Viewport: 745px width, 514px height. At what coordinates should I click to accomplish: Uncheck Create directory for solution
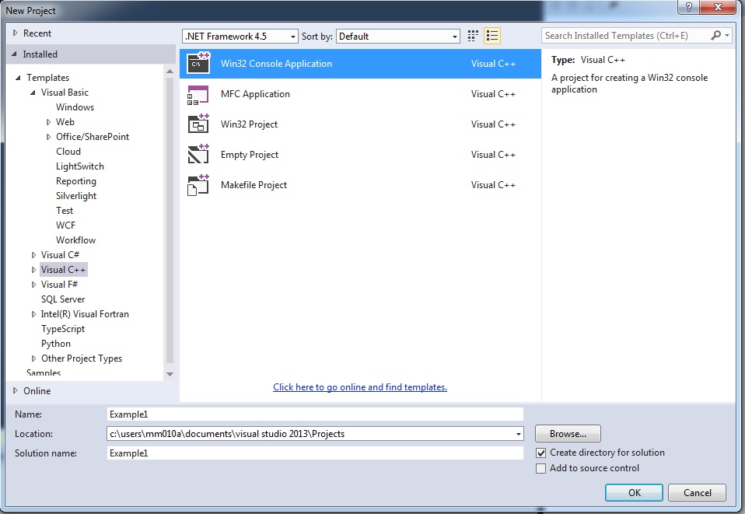click(541, 453)
